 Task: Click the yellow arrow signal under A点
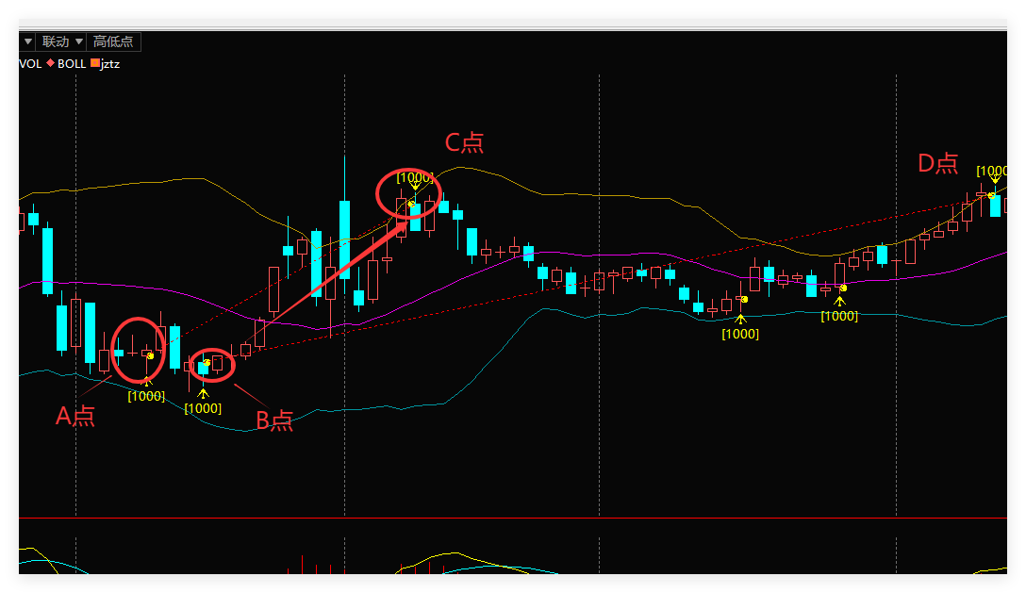click(x=146, y=381)
